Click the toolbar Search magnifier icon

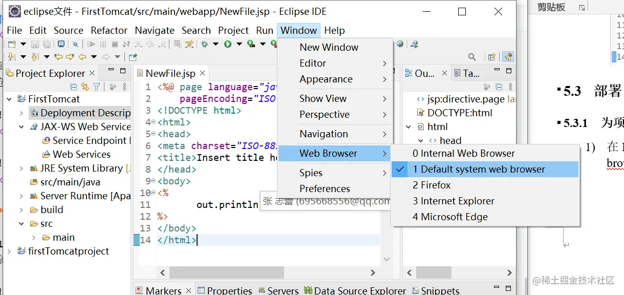click(x=472, y=57)
